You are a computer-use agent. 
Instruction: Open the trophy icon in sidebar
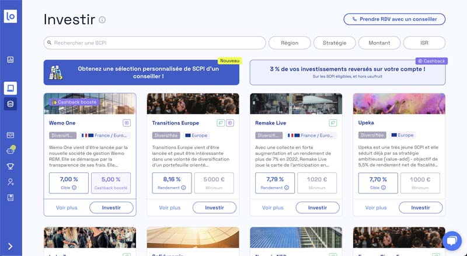(x=11, y=167)
